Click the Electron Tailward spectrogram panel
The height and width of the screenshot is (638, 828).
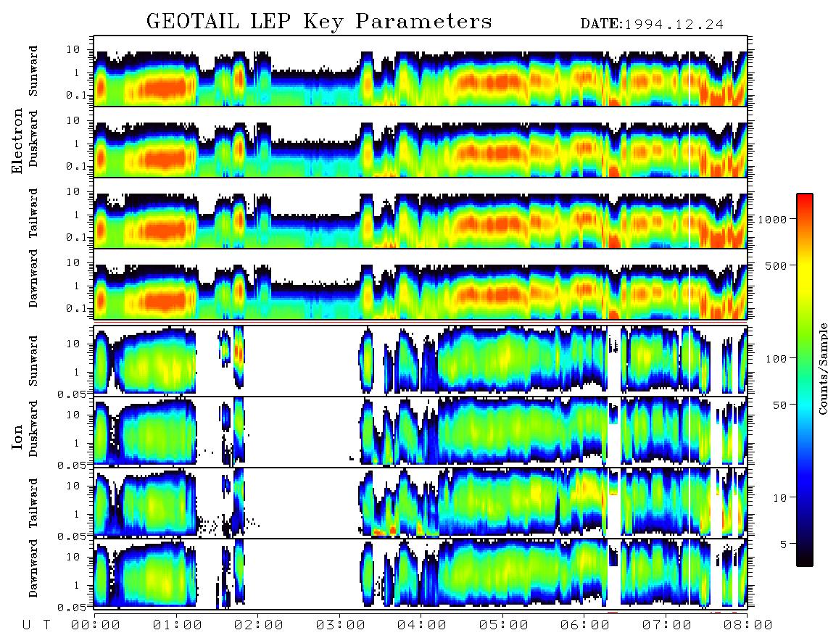pos(421,213)
